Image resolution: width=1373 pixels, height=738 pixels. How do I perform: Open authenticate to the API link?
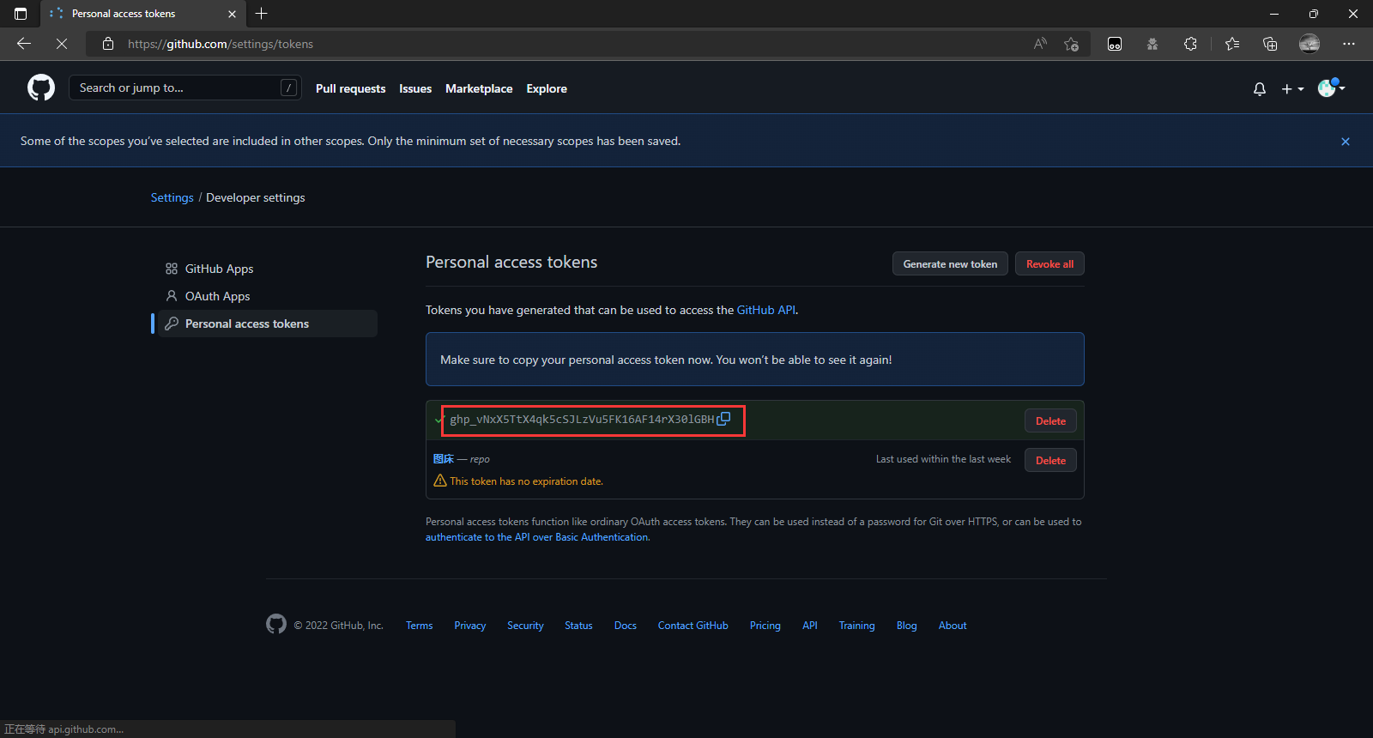537,537
